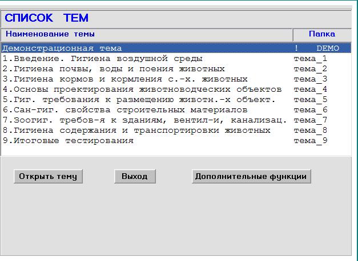This screenshot has height=261, width=358.
Task: Pick topic 4 Основы проектирования животноводческих объектов
Action: tap(142, 89)
